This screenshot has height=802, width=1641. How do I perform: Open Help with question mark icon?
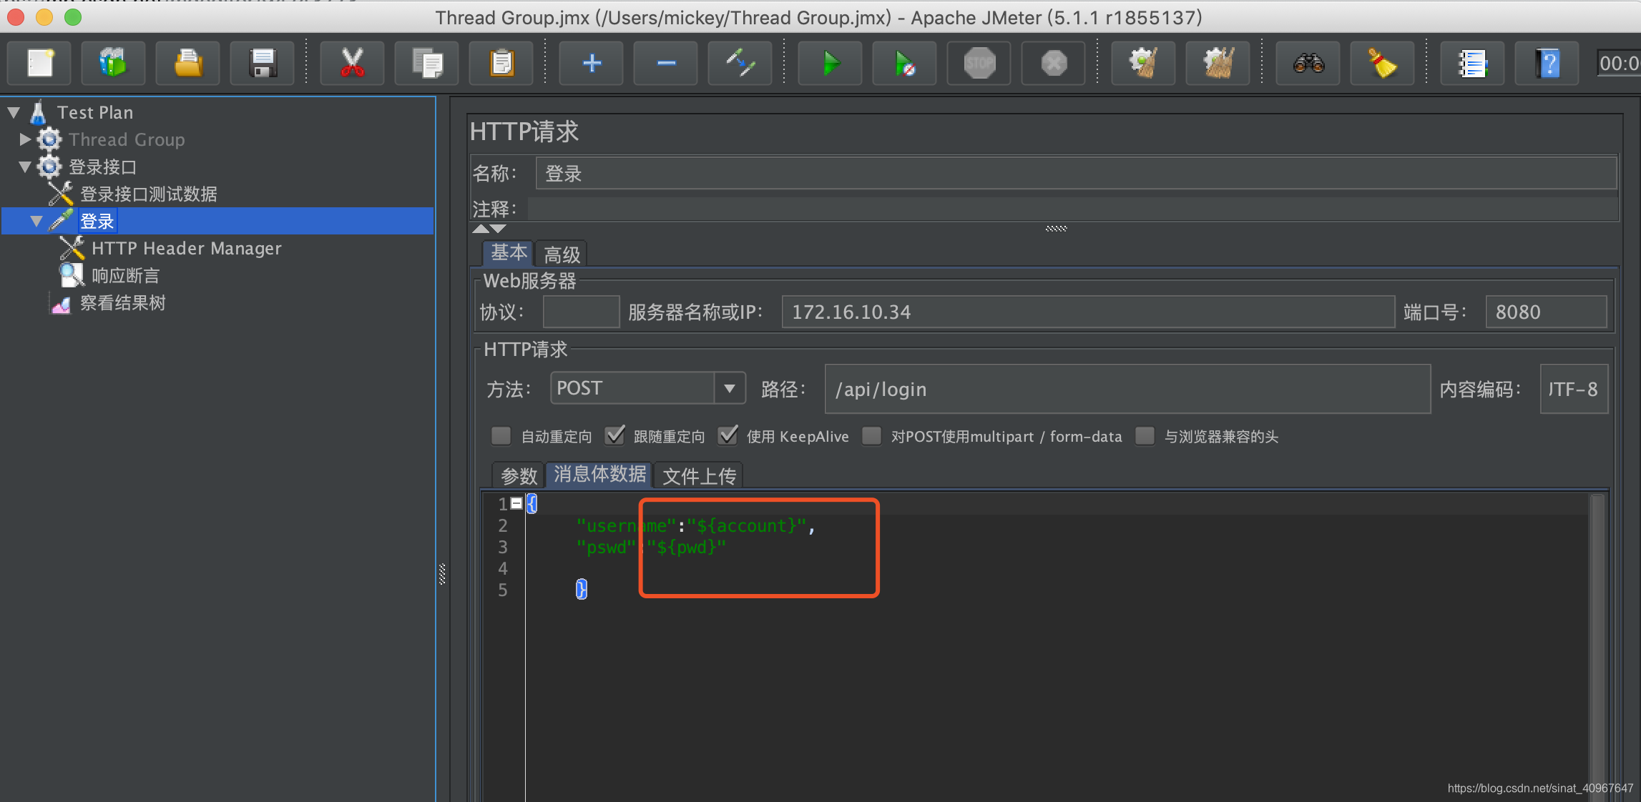(x=1547, y=64)
